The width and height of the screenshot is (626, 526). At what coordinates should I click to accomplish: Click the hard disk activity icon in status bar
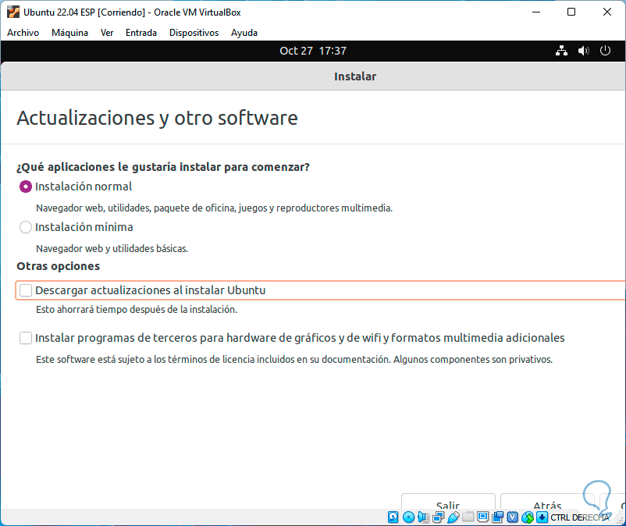point(393,517)
